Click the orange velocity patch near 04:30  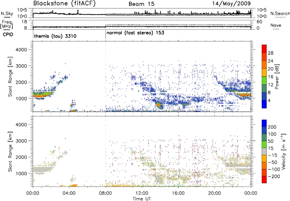point(74,185)
